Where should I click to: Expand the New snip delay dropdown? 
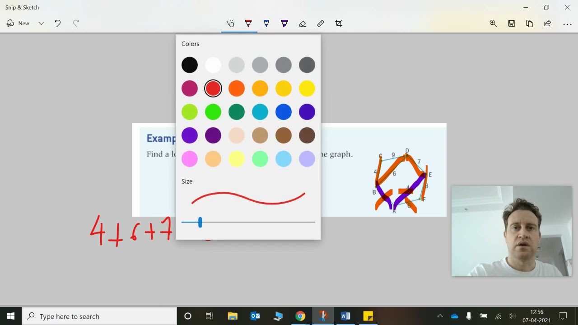click(x=41, y=23)
